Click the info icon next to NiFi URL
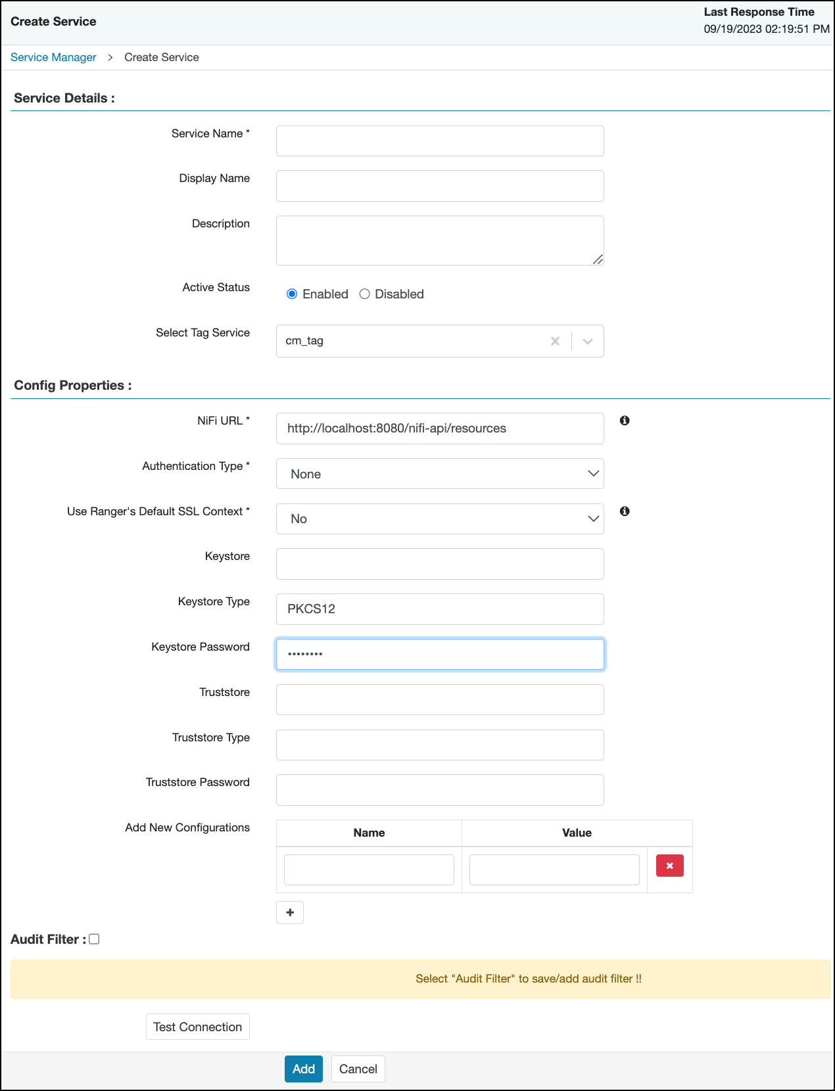The image size is (835, 1091). 625,421
